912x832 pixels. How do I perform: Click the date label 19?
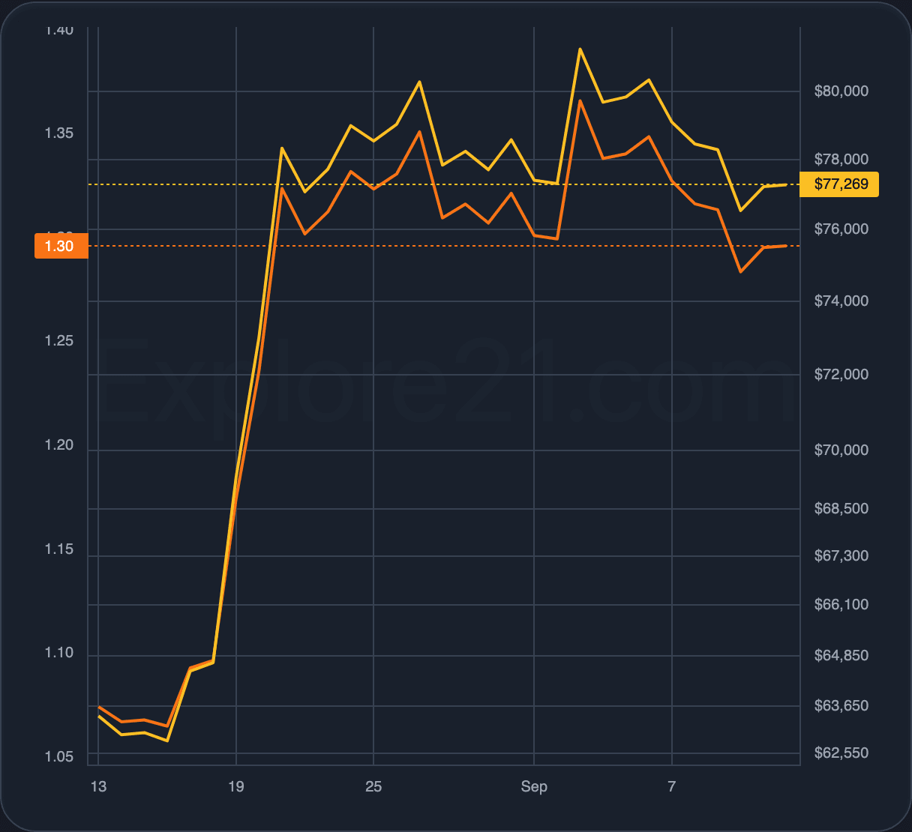236,787
